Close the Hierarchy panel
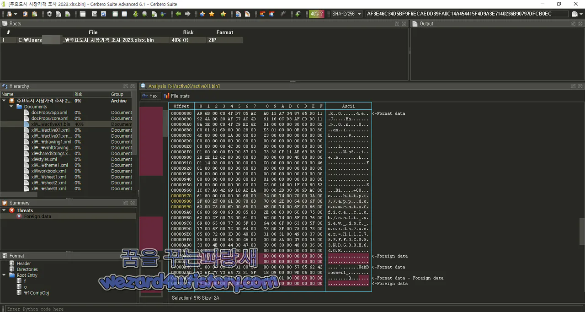Viewport: 585px width, 312px height. pos(133,86)
